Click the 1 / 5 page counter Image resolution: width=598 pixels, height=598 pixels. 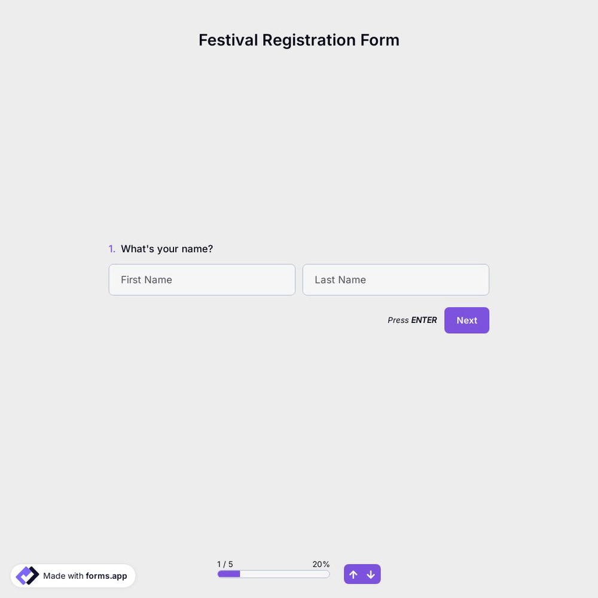225,564
